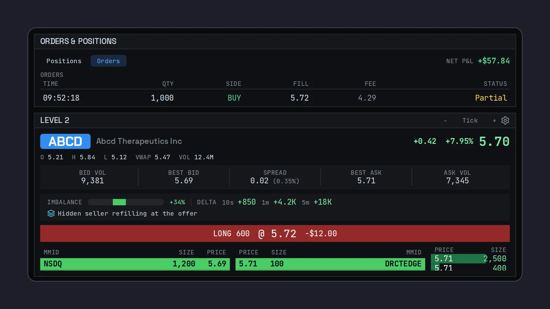
Task: Click the BUY side cell
Action: [234, 98]
